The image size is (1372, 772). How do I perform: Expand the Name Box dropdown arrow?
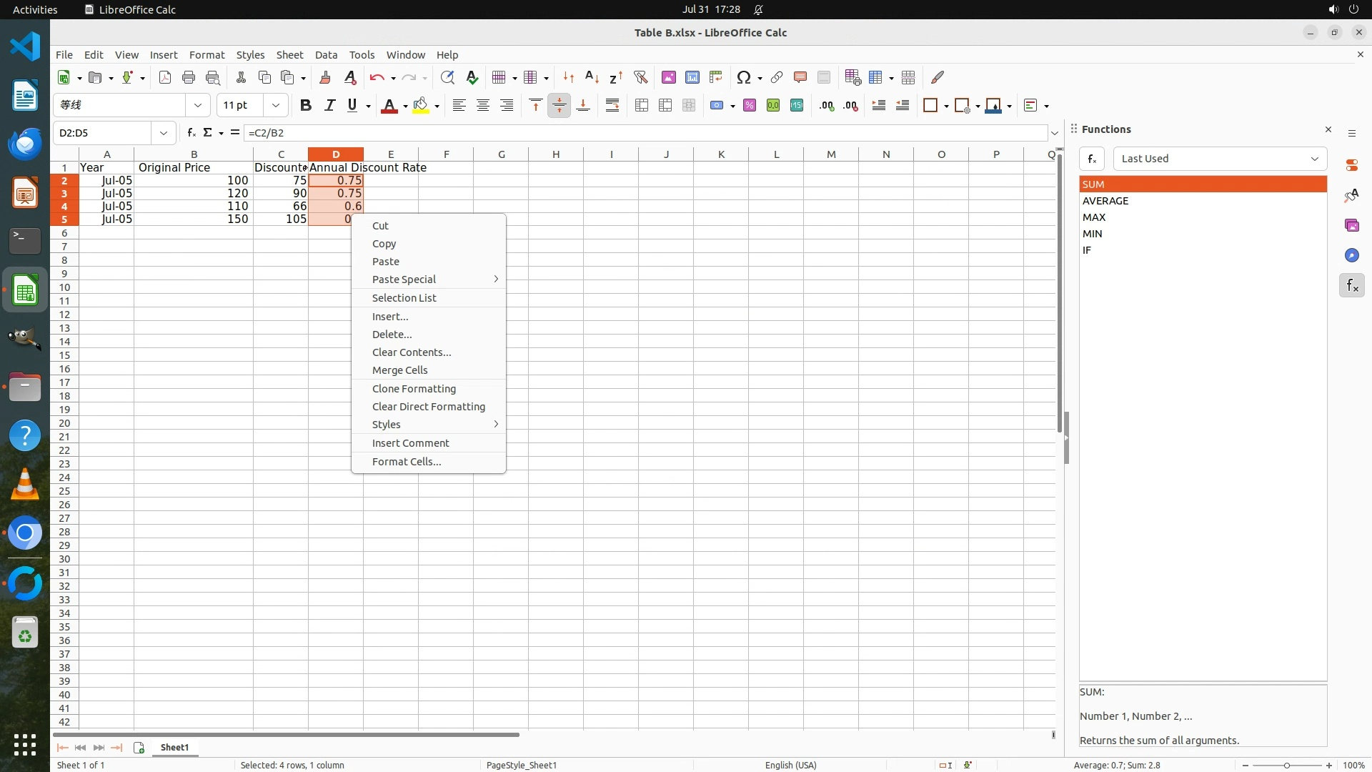pyautogui.click(x=164, y=133)
